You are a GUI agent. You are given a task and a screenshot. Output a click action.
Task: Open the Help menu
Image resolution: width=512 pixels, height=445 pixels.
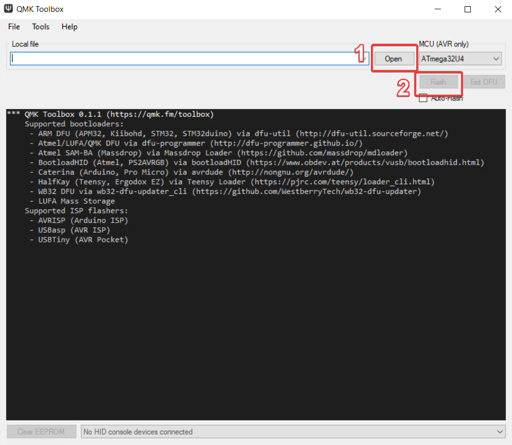click(x=70, y=27)
